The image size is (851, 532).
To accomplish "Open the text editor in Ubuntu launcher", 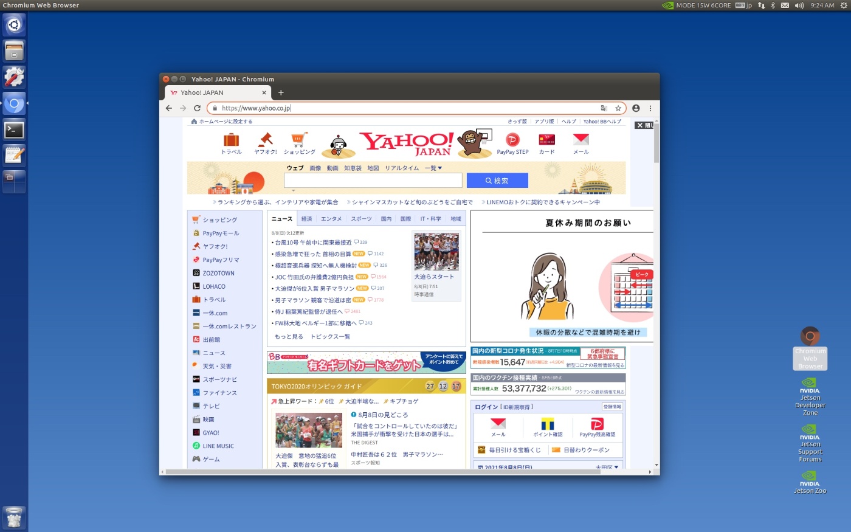I will click(x=14, y=156).
